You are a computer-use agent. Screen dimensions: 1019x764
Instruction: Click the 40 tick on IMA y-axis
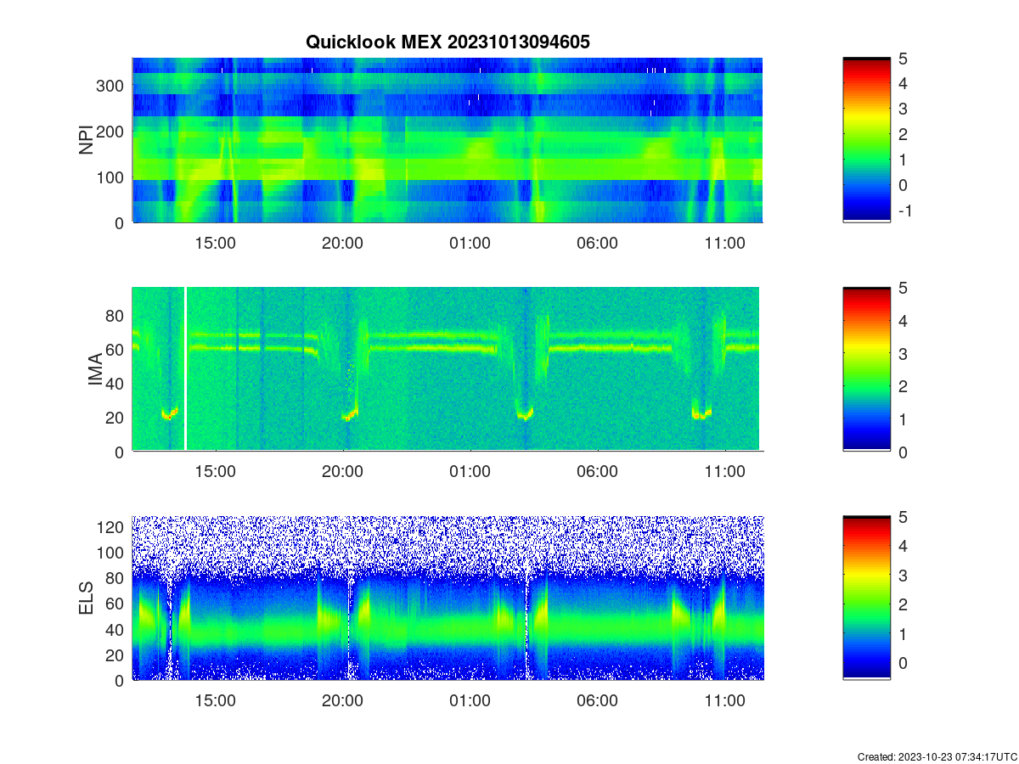point(116,383)
